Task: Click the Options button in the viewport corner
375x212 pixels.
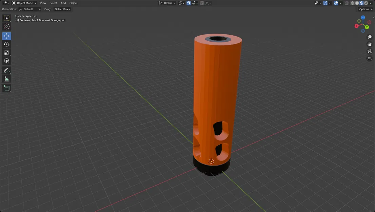Action: tap(365, 9)
